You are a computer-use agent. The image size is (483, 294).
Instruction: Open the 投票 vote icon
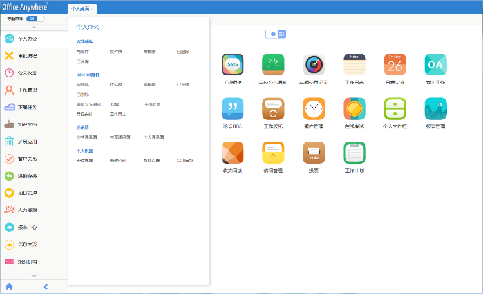click(x=314, y=152)
